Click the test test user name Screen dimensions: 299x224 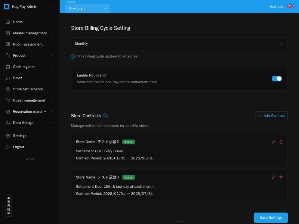pos(277,7)
